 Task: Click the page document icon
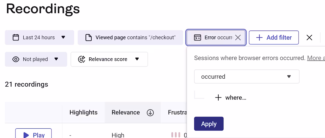coord(88,37)
